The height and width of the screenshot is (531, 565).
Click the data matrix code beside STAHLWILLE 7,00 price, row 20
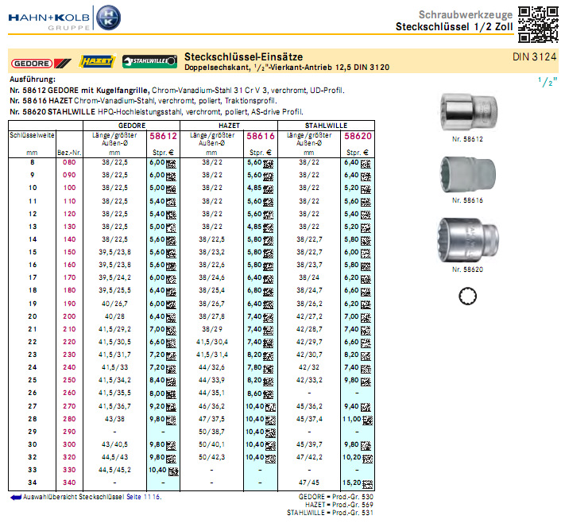click(x=366, y=318)
